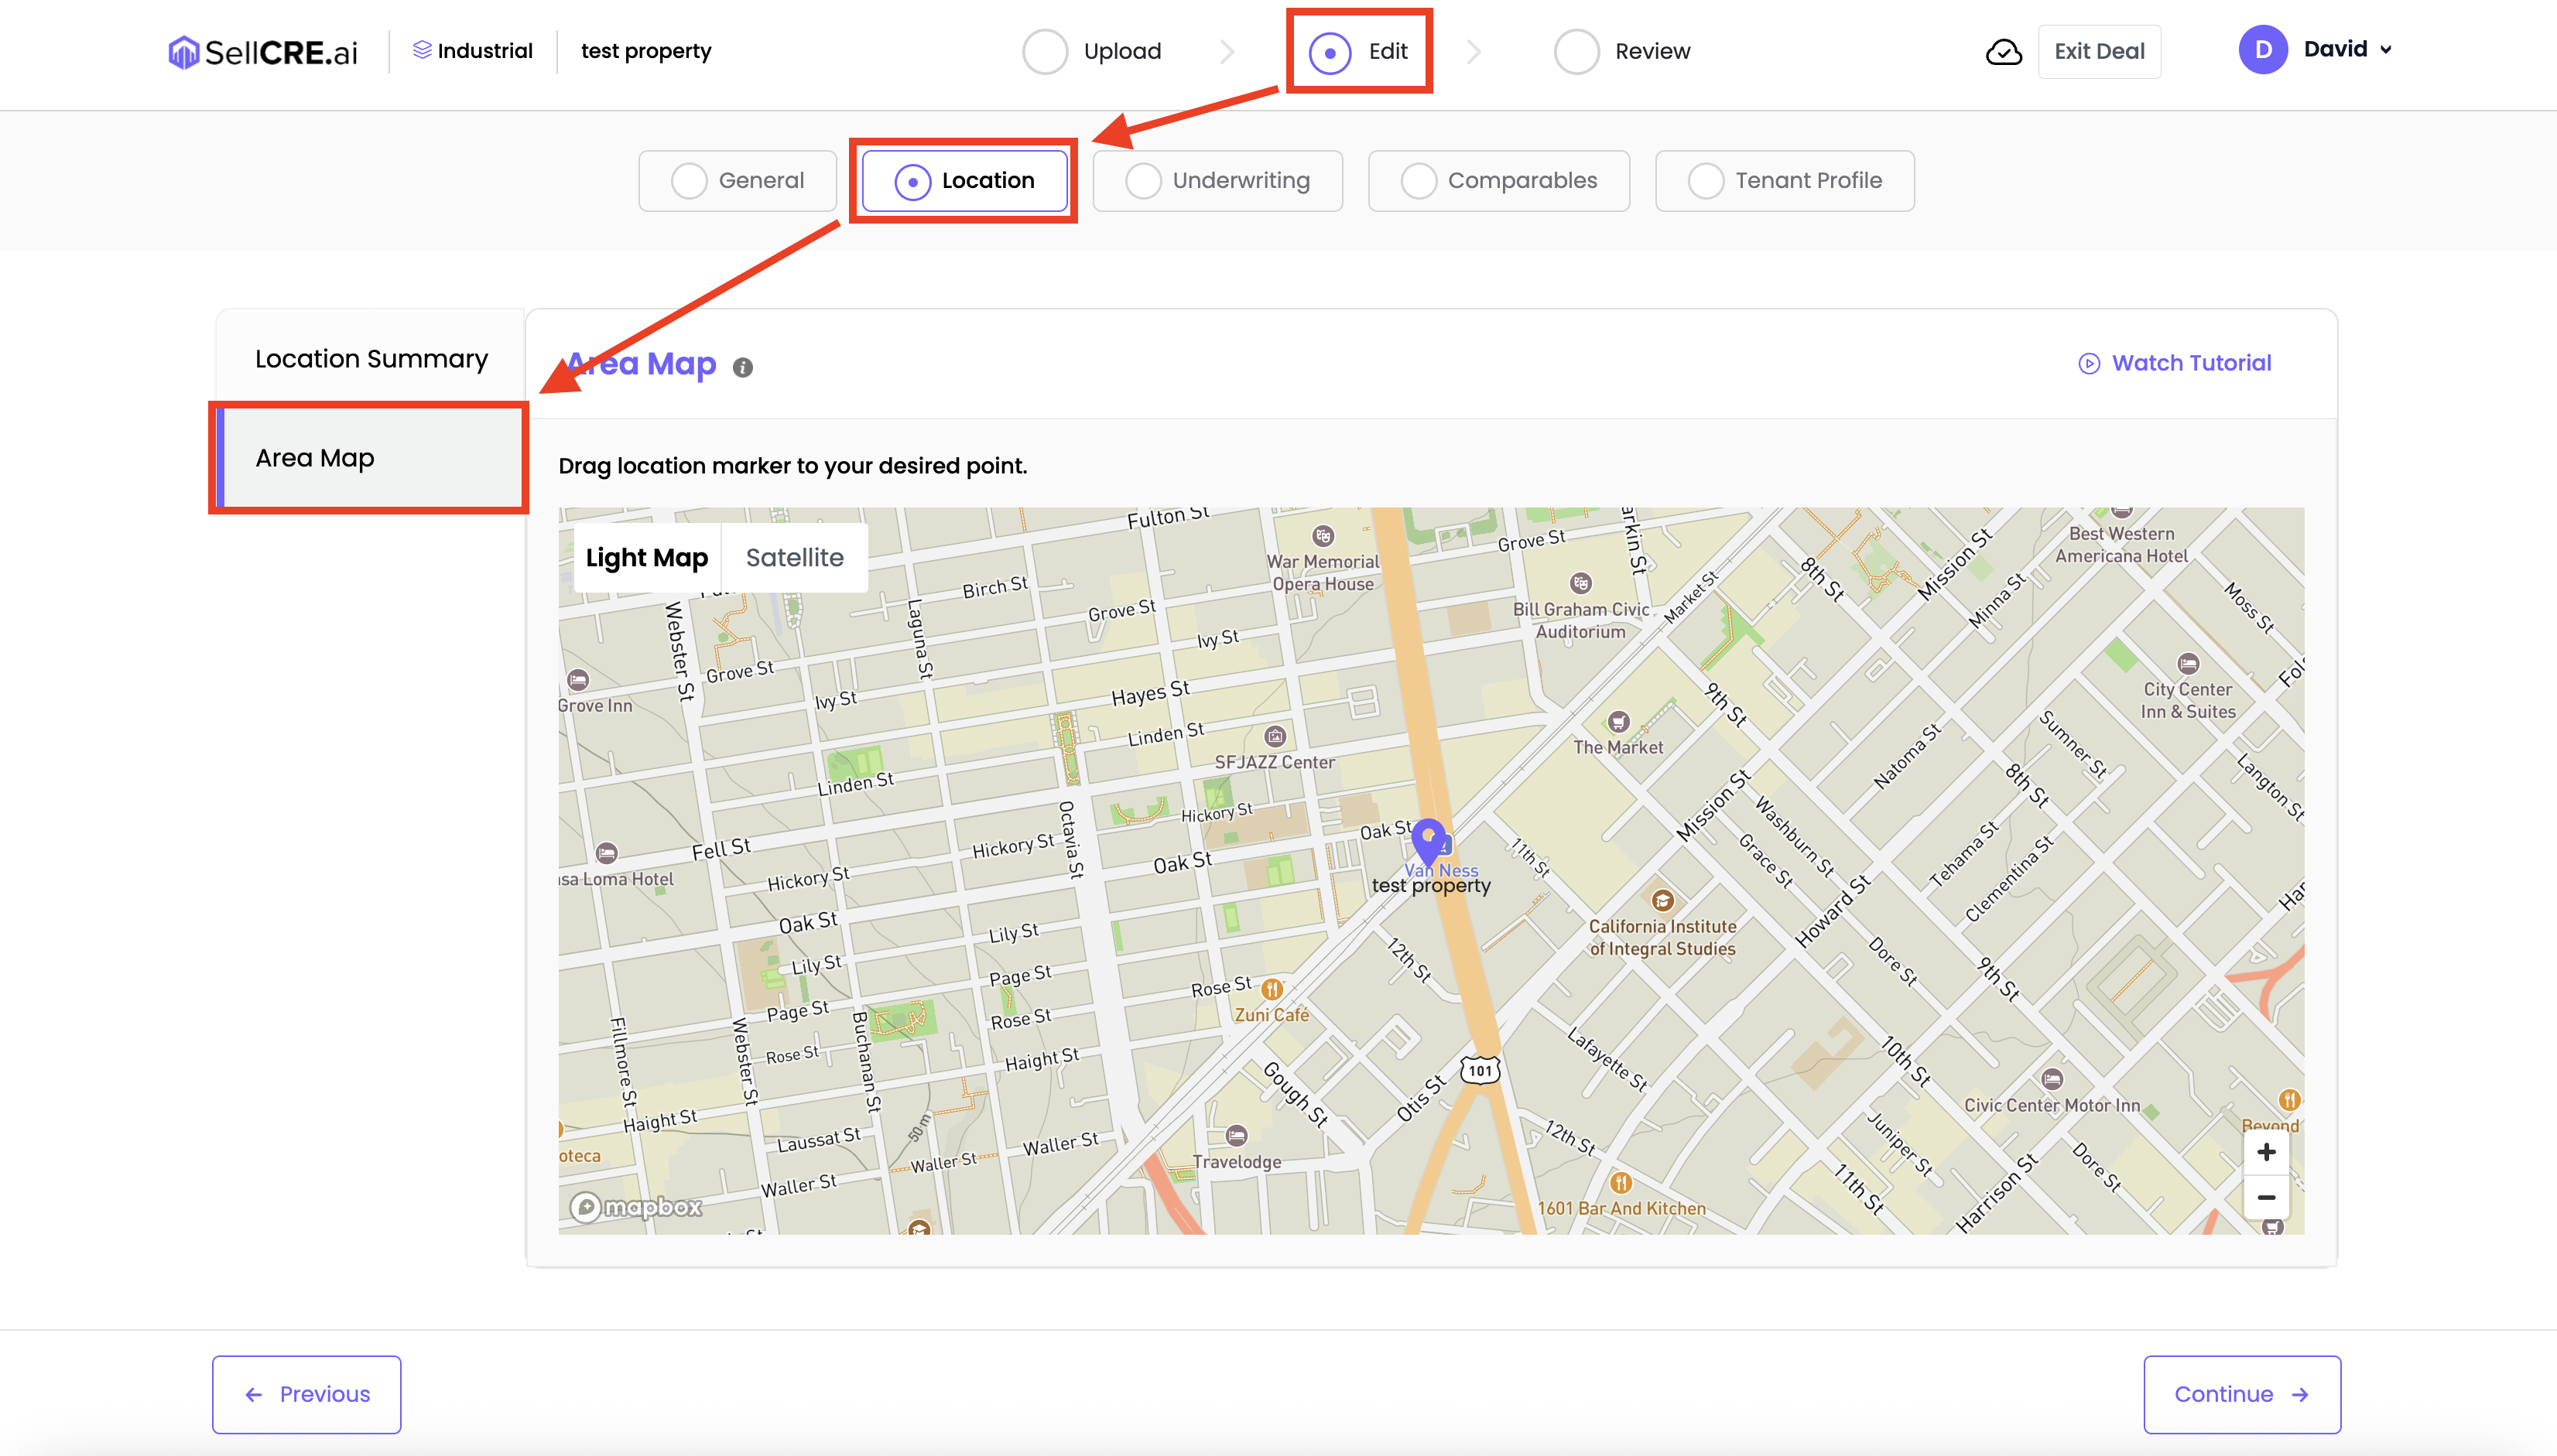This screenshot has height=1456, width=2557.
Task: Click David's user avatar icon
Action: (x=2263, y=50)
